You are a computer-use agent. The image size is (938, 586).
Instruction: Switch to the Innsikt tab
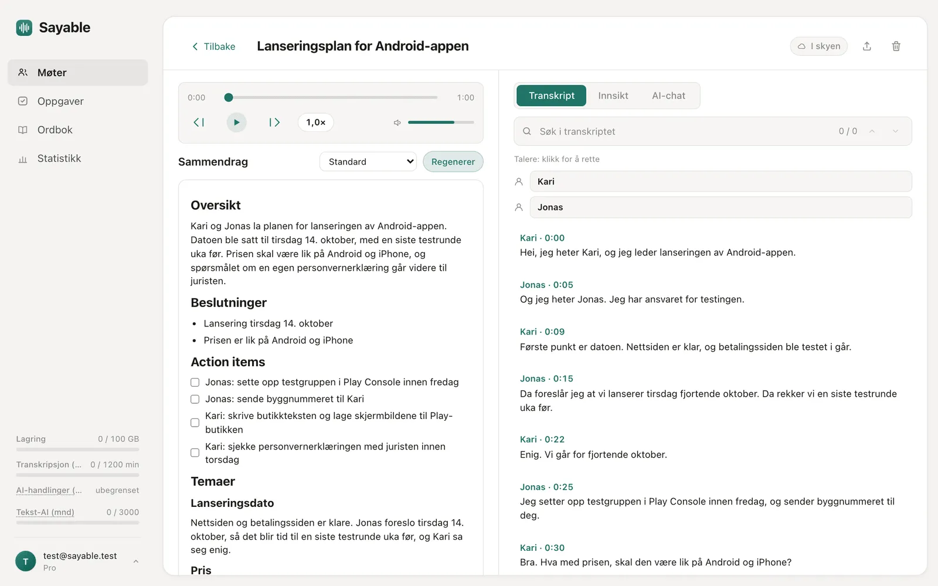tap(613, 96)
